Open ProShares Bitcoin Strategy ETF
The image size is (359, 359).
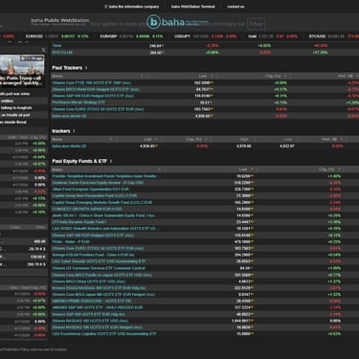pyautogui.click(x=79, y=102)
